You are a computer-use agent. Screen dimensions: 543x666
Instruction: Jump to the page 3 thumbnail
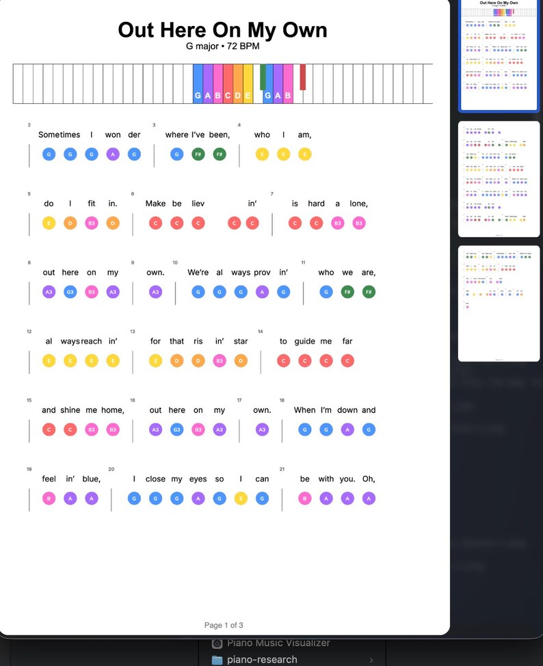pyautogui.click(x=499, y=303)
